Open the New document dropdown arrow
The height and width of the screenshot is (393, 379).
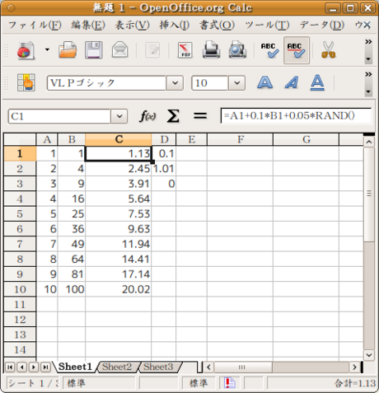(47, 50)
